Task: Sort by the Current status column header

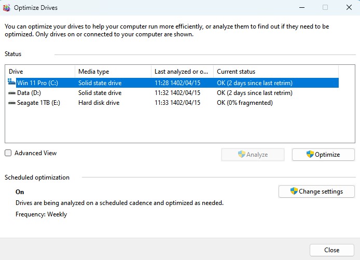Action: 276,72
